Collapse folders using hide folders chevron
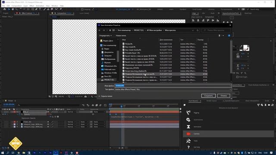This screenshot has width=276, height=155. click(100, 96)
